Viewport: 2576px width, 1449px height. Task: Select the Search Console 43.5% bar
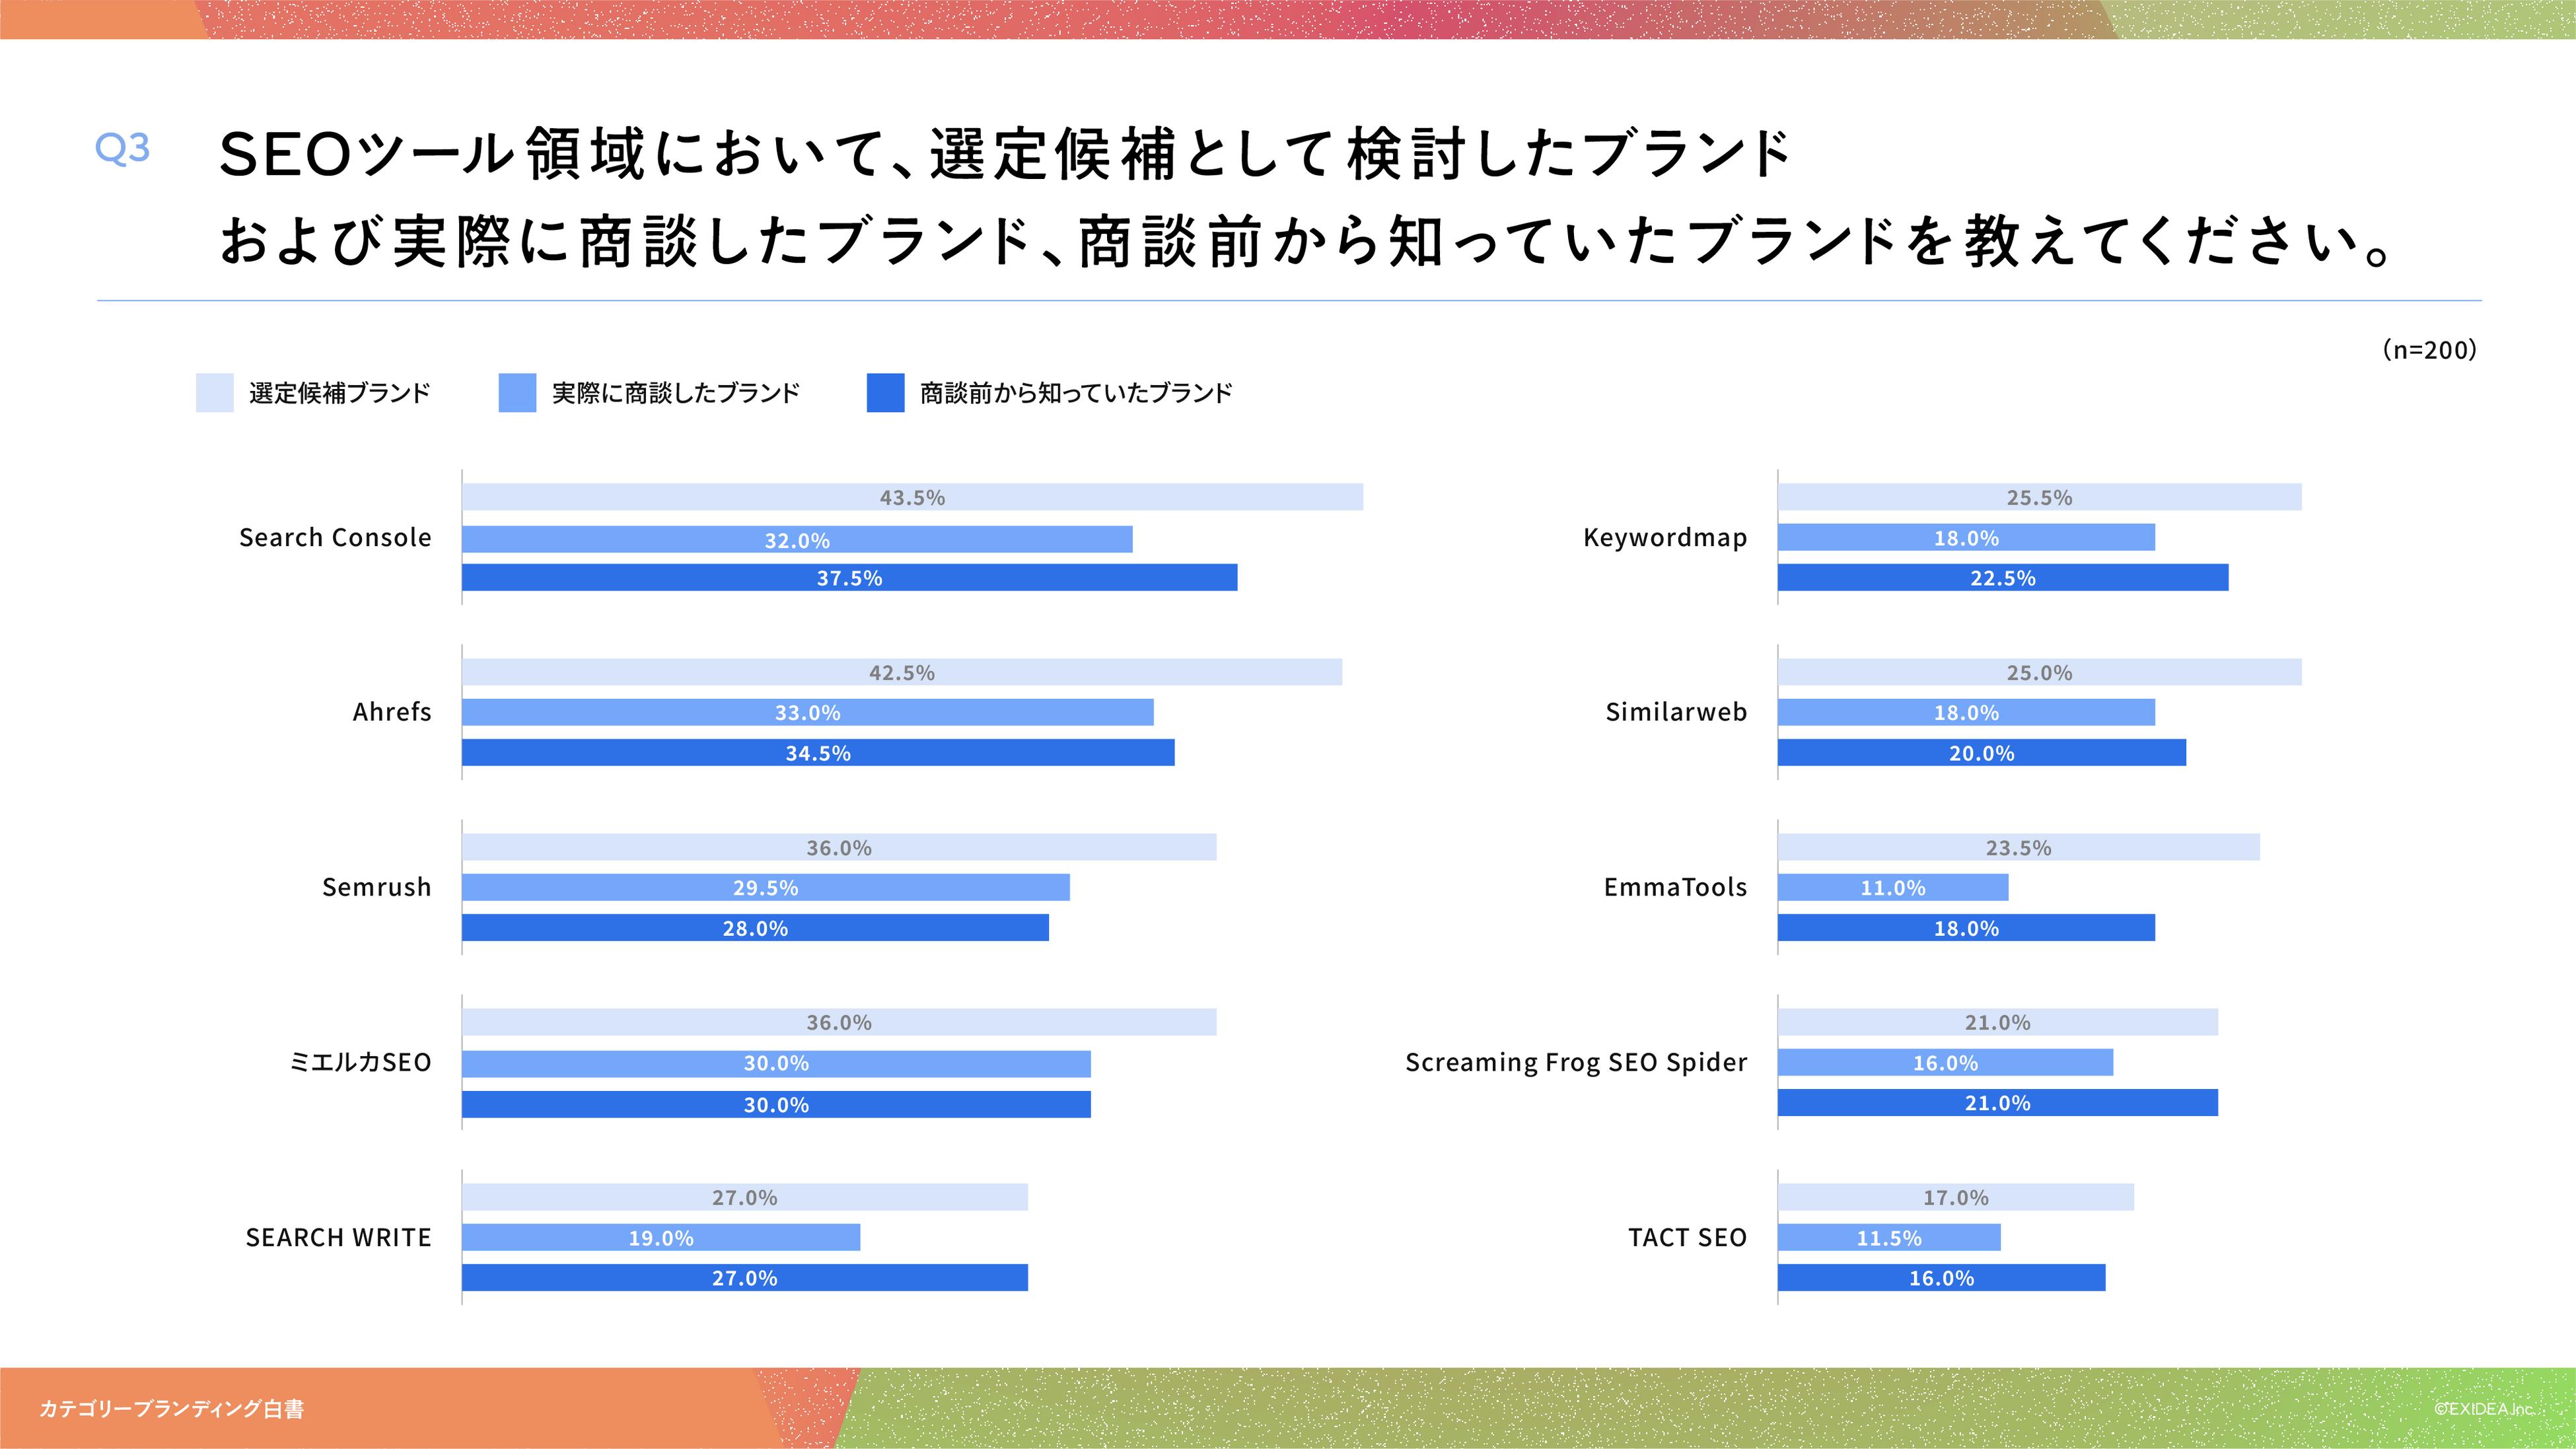click(912, 497)
